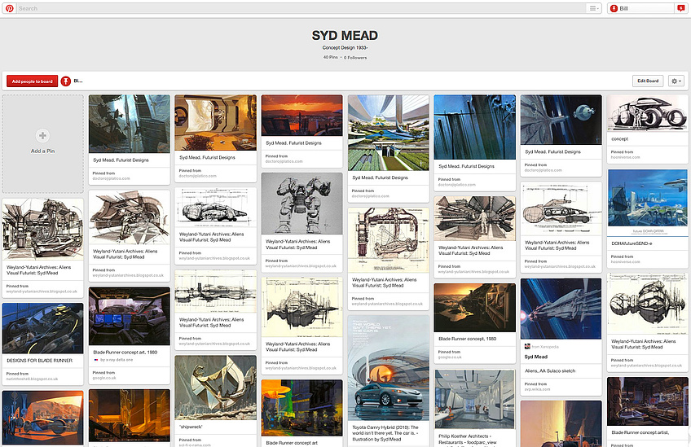Viewport: 691px width, 447px height.
Task: Click the google.co.uk link under Blade Runner concept, 1980
Action: pyautogui.click(x=450, y=357)
